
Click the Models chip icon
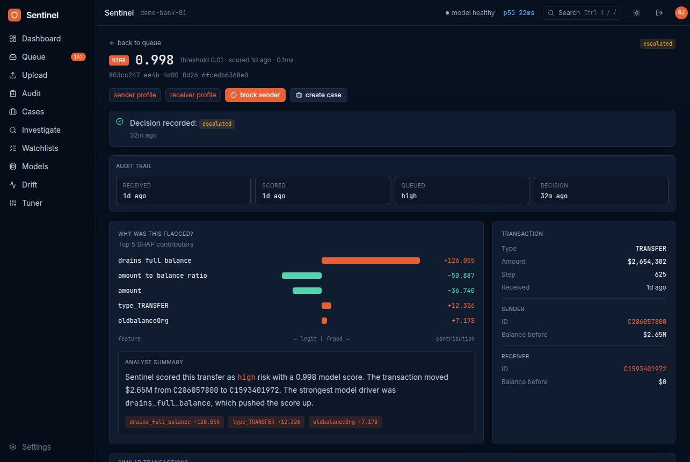point(13,167)
